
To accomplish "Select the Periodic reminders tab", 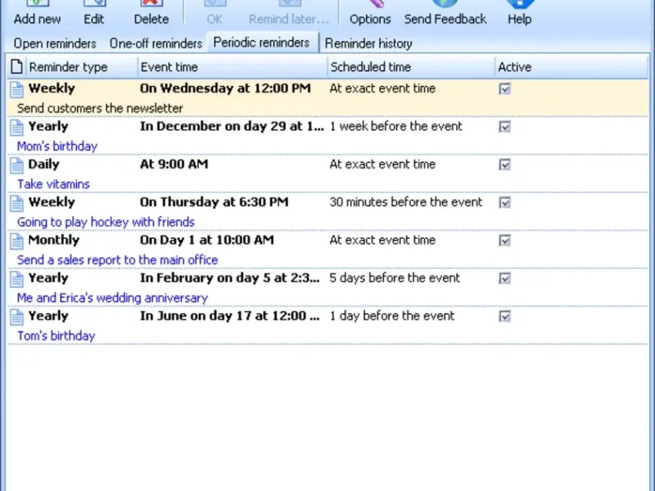I will pyautogui.click(x=261, y=43).
